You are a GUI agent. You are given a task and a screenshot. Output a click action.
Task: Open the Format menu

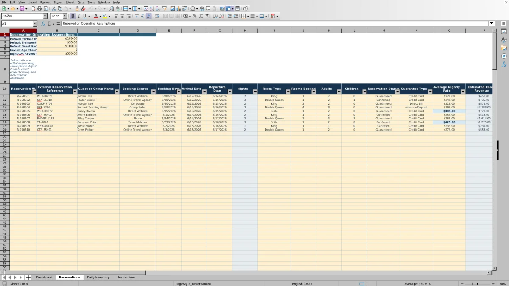click(45, 2)
